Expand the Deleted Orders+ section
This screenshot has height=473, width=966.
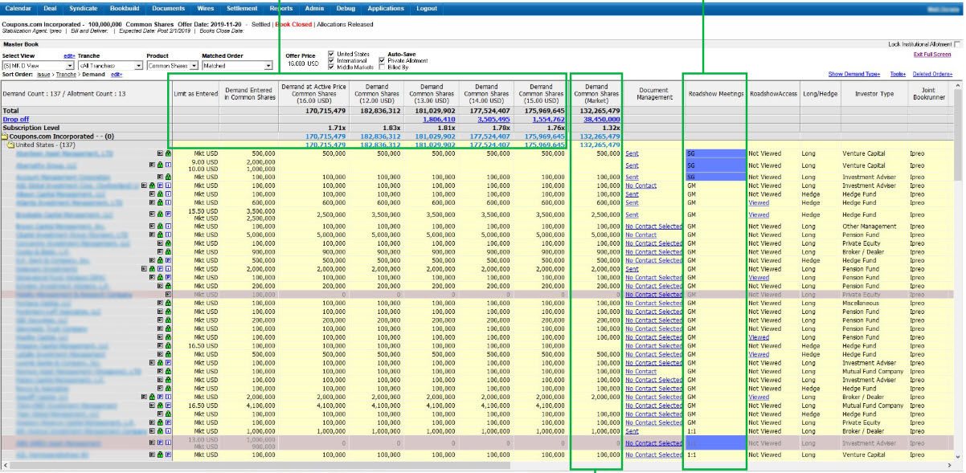pos(931,74)
